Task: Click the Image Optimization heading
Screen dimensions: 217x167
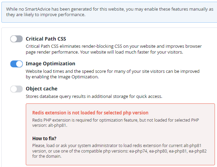Action: point(50,64)
